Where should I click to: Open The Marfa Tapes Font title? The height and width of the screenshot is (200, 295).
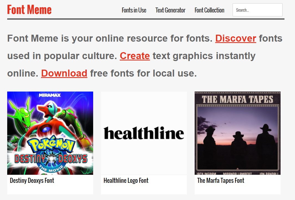point(221,181)
